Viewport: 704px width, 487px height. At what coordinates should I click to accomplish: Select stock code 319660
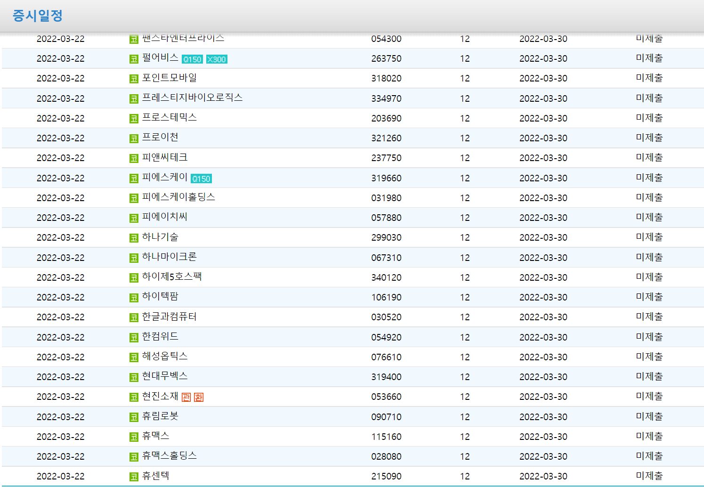point(386,179)
